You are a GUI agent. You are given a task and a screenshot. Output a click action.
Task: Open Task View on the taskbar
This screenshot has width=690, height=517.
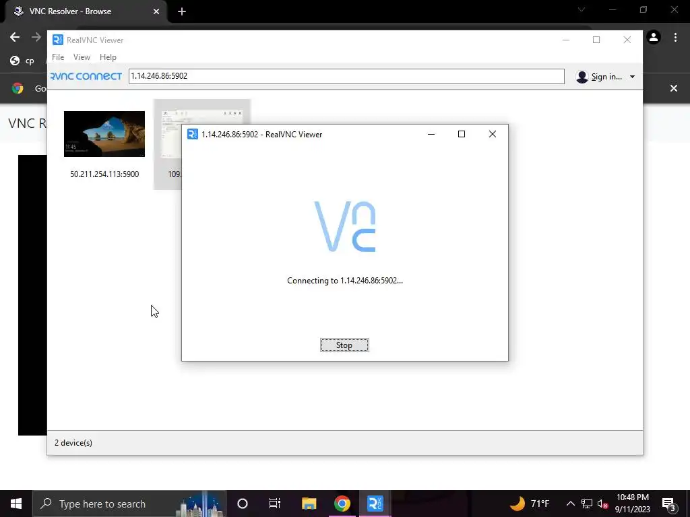[275, 504]
